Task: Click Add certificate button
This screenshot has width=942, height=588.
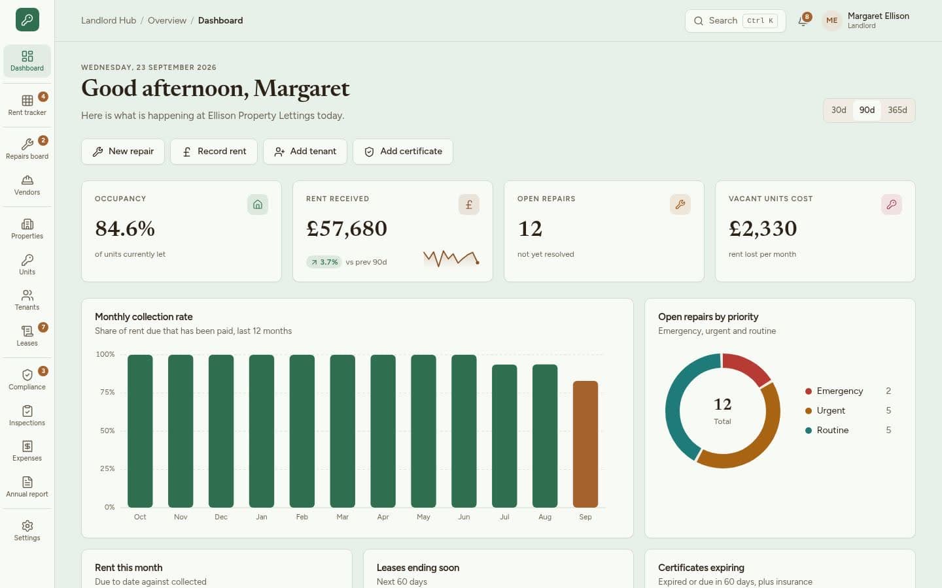Action: pyautogui.click(x=403, y=151)
